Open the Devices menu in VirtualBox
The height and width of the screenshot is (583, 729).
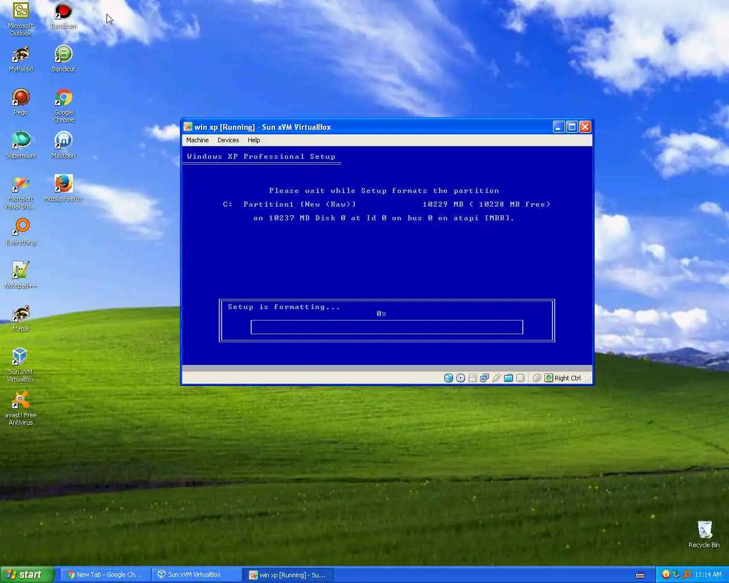coord(228,140)
